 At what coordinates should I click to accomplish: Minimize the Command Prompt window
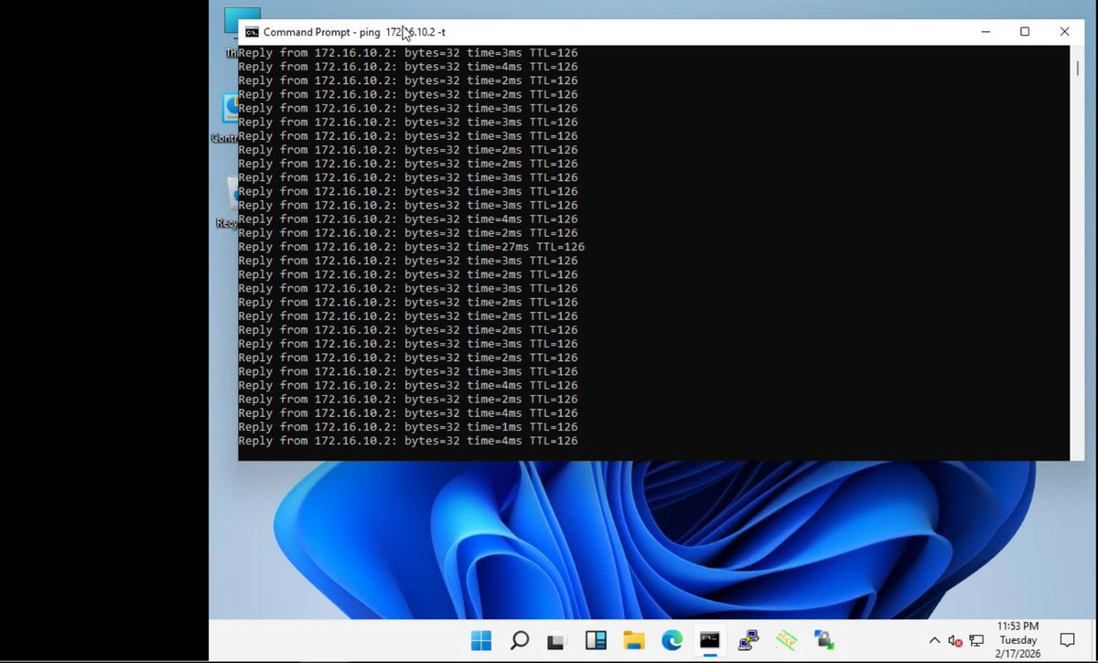[985, 32]
